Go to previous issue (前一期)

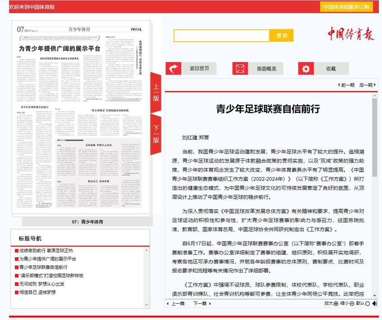point(346,85)
